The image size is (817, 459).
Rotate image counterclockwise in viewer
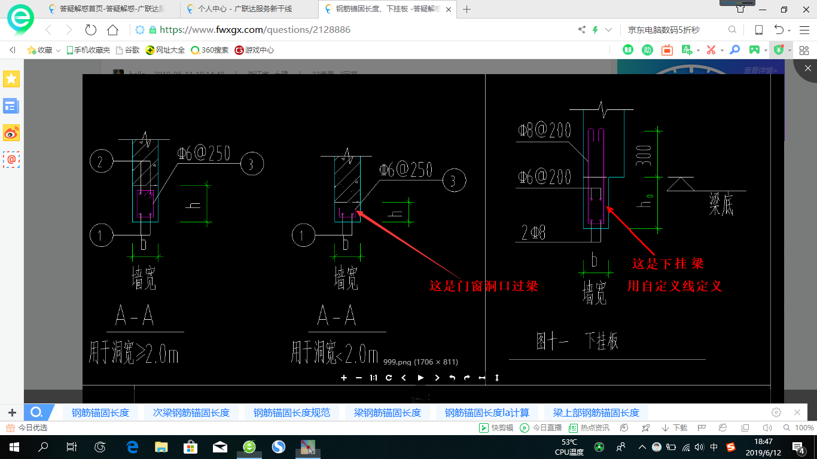pos(452,378)
